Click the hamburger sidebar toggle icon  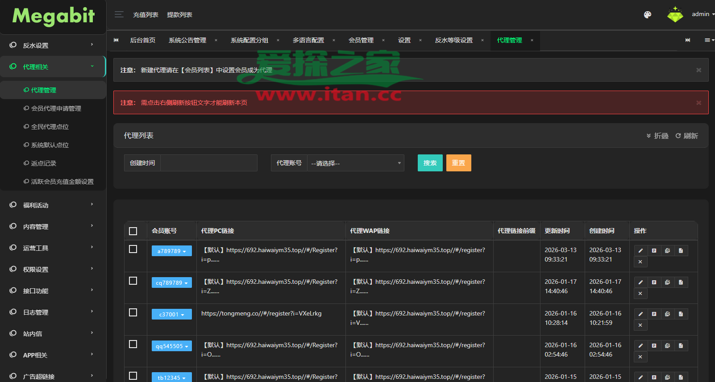pyautogui.click(x=119, y=15)
